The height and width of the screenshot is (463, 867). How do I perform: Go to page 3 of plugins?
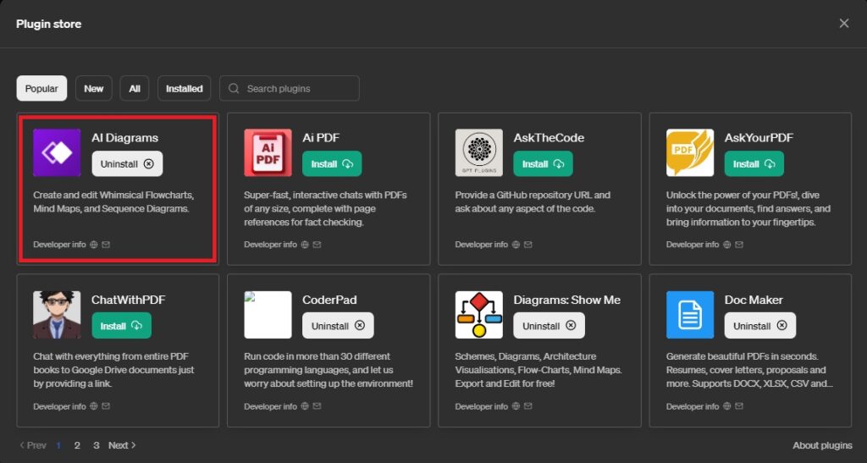click(x=97, y=445)
